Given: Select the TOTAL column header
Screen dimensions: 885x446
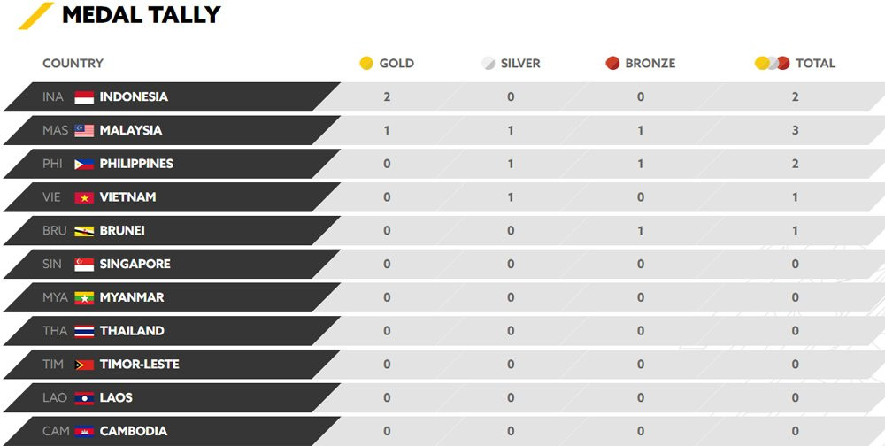Looking at the screenshot, I should 815,64.
